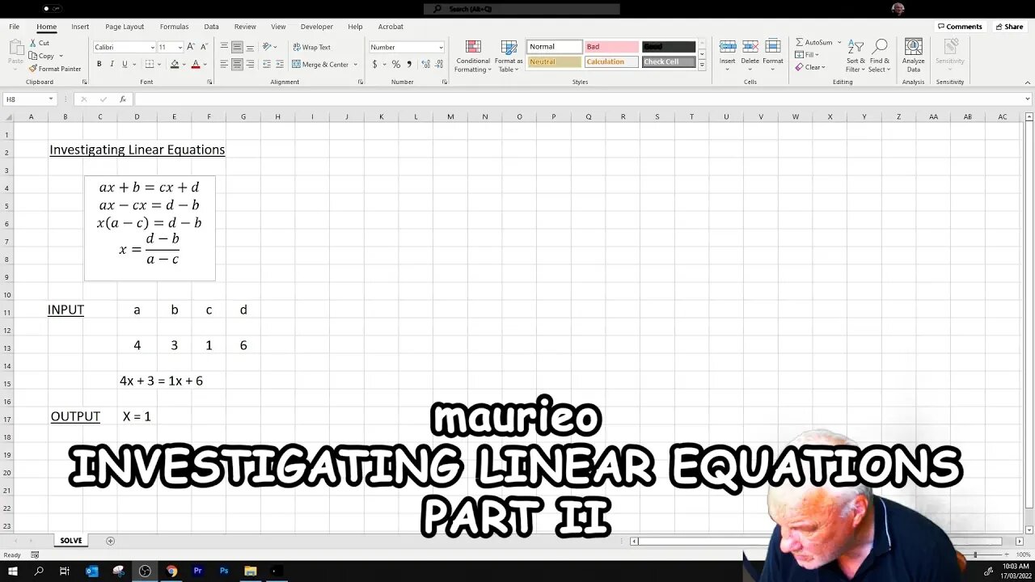Screen dimensions: 1035x582
Task: Expand the Sort & Filter menu
Action: (x=855, y=55)
